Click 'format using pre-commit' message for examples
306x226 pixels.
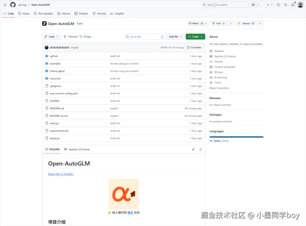tap(124, 64)
